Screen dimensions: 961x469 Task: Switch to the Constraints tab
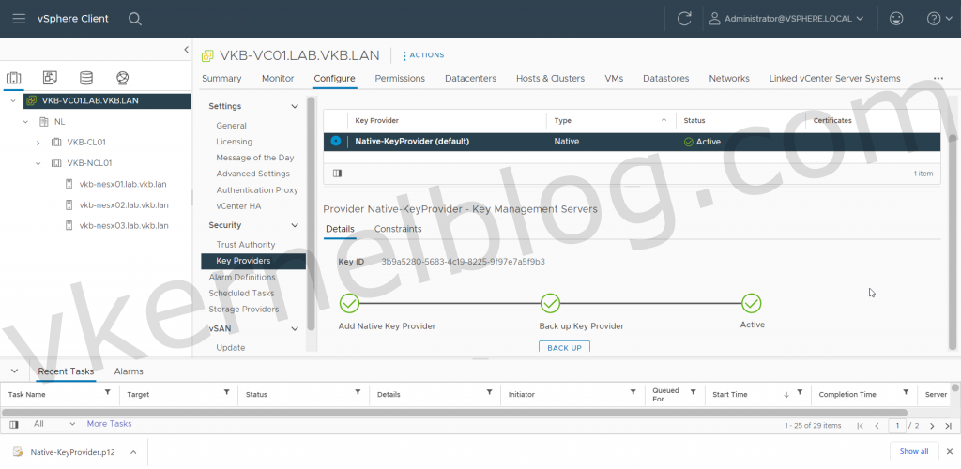pos(398,229)
